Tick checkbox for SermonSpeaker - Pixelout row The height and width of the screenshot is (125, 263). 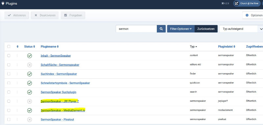point(9,119)
